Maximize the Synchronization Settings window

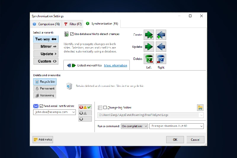[190, 16]
